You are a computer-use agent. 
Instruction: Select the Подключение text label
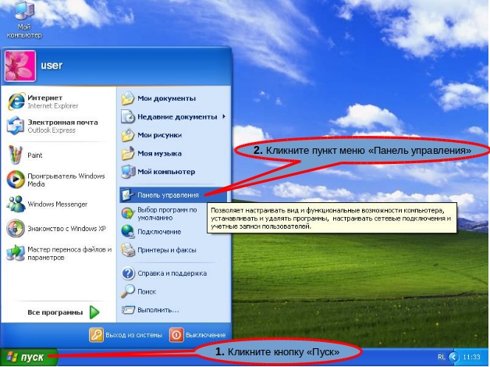pyautogui.click(x=159, y=232)
